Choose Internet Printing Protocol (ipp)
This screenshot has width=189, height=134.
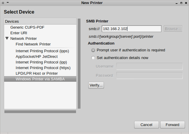click(41, 62)
